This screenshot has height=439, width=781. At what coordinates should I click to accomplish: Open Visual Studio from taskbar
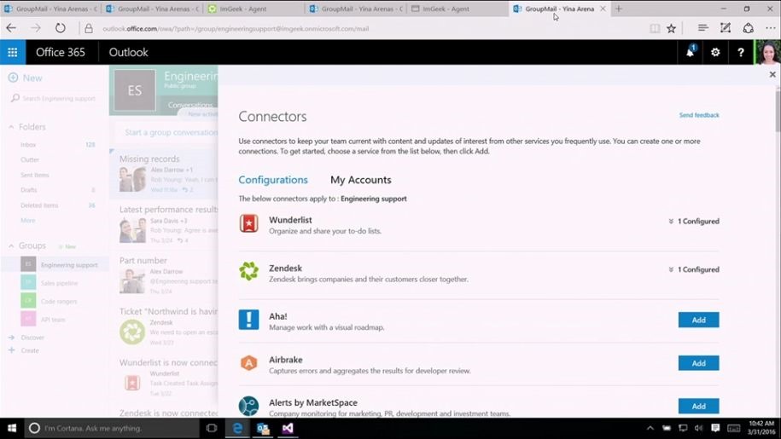click(x=288, y=428)
